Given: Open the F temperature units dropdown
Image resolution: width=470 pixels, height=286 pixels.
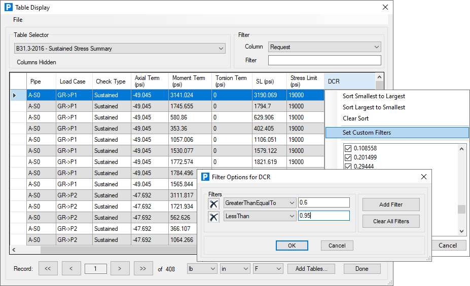Looking at the screenshot, I should tap(268, 269).
